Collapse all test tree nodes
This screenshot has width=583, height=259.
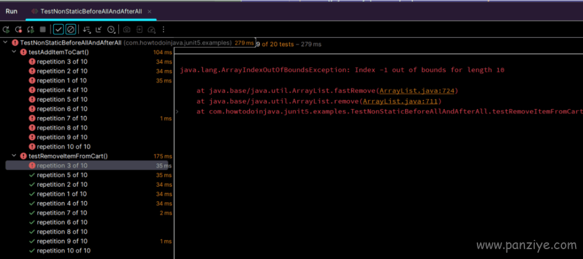click(x=99, y=30)
